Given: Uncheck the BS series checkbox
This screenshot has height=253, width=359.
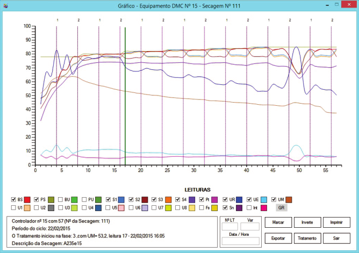Looking at the screenshot, I should [x=13, y=199].
